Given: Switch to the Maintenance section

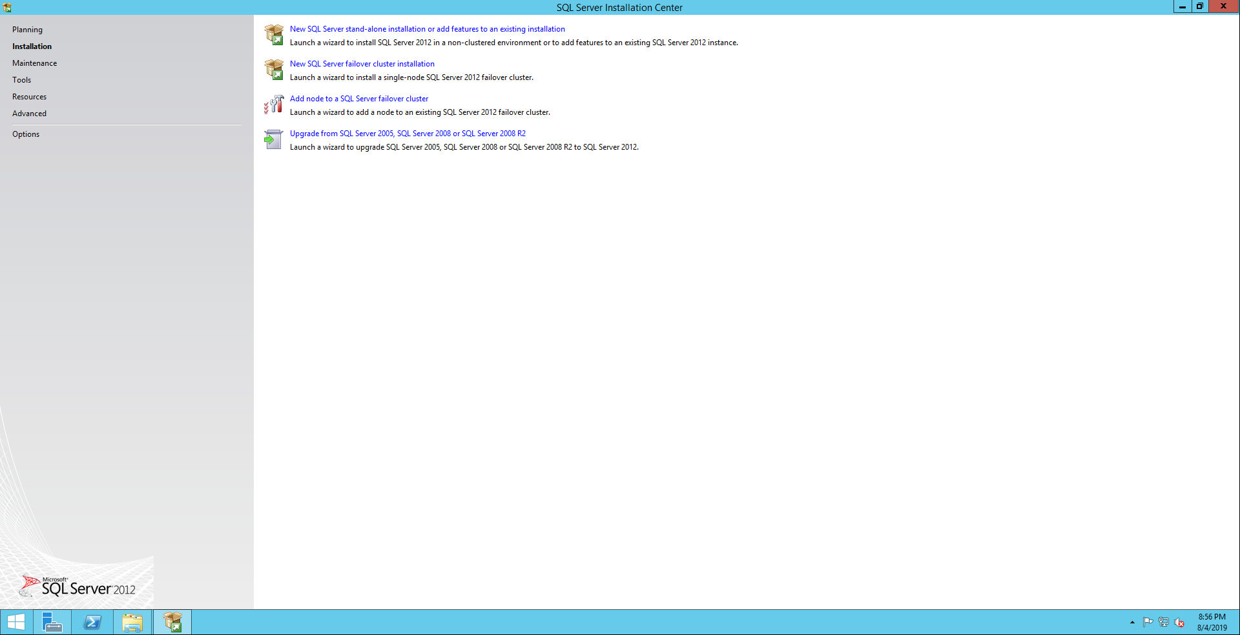Looking at the screenshot, I should 34,63.
